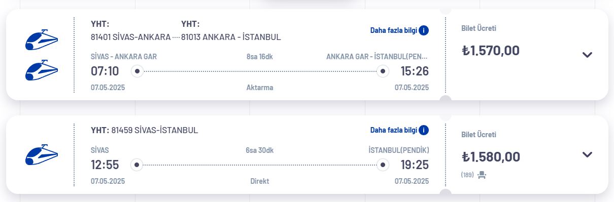
Task: Click the 15:26 arrival time
Action: click(x=415, y=71)
